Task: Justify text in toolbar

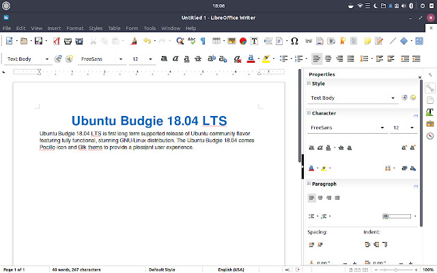Action: coord(350,59)
